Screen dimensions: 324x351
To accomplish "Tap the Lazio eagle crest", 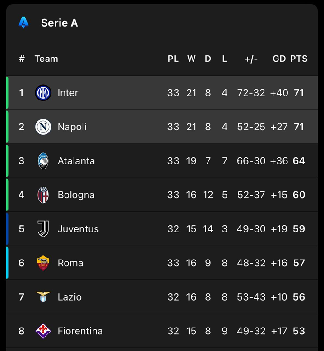I will [x=43, y=297].
